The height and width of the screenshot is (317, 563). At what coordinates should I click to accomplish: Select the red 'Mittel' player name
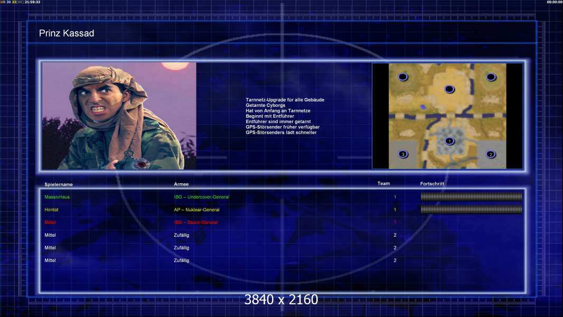[x=50, y=222]
